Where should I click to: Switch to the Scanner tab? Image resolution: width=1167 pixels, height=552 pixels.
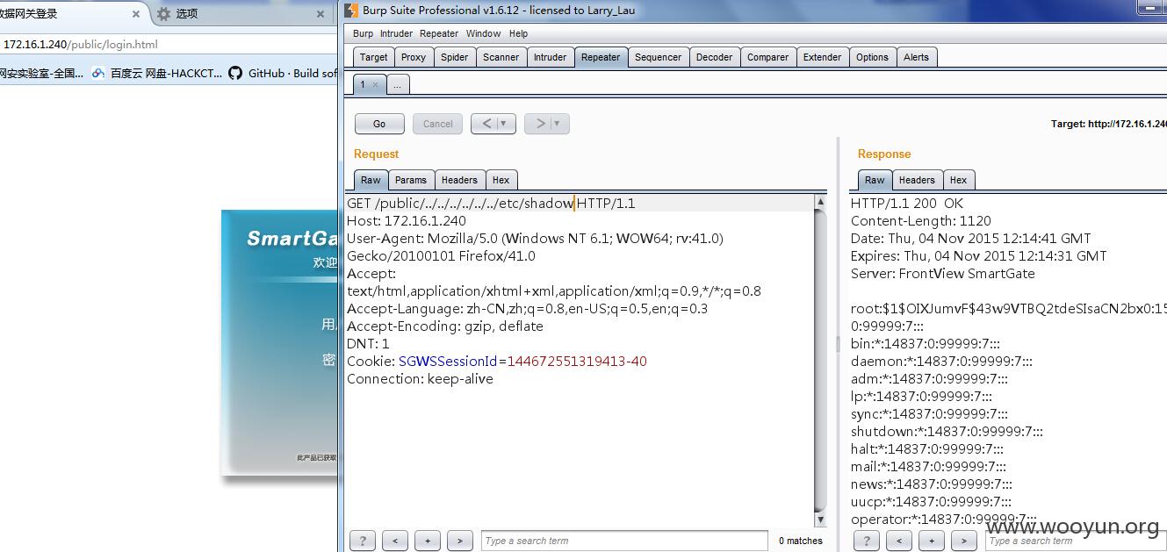click(501, 57)
